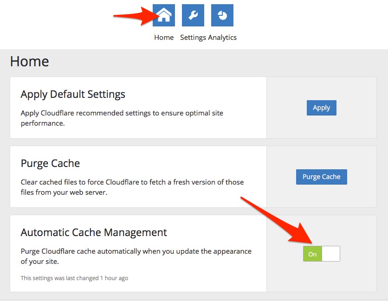The width and height of the screenshot is (388, 301).
Task: Click the last changed 1 hour ago note
Action: [x=74, y=278]
